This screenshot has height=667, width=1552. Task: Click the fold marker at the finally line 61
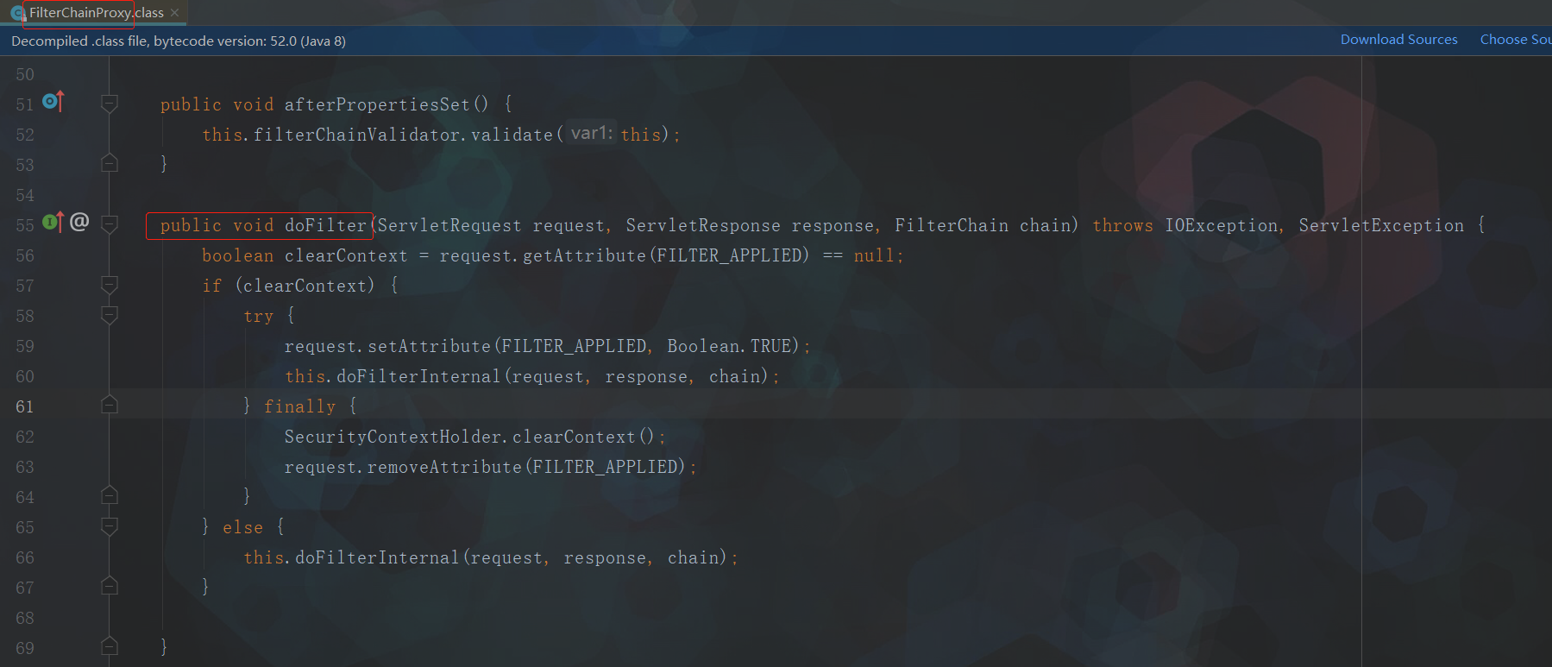[110, 406]
